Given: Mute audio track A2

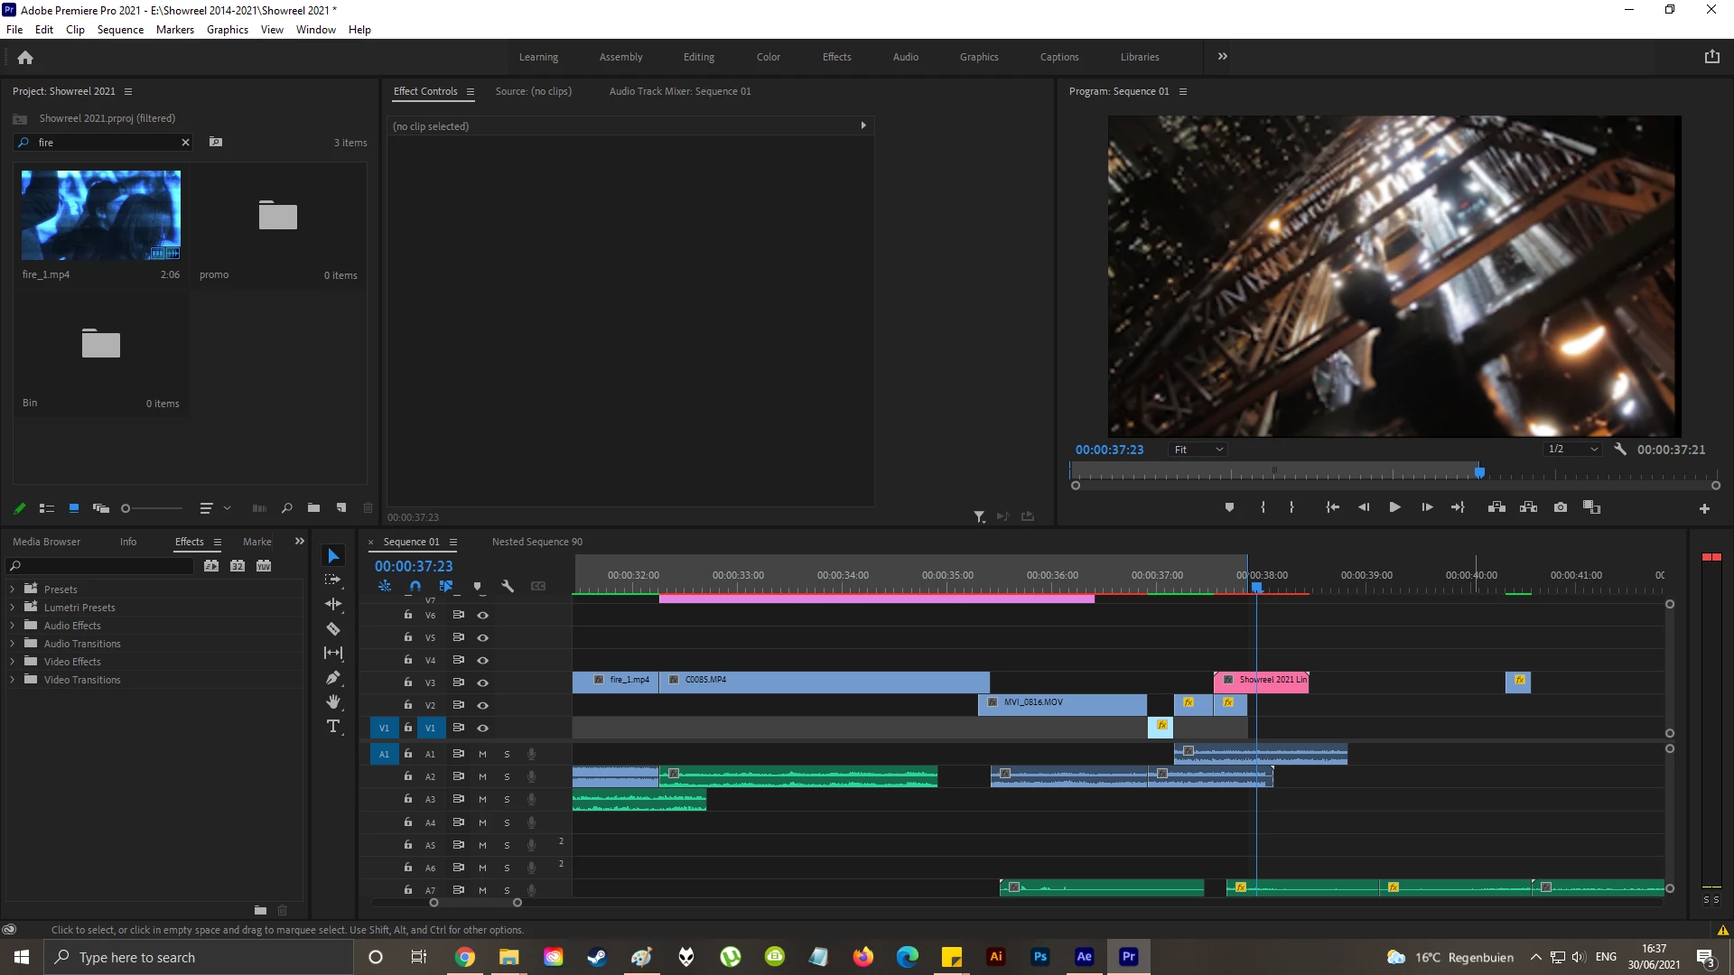Looking at the screenshot, I should (x=482, y=776).
